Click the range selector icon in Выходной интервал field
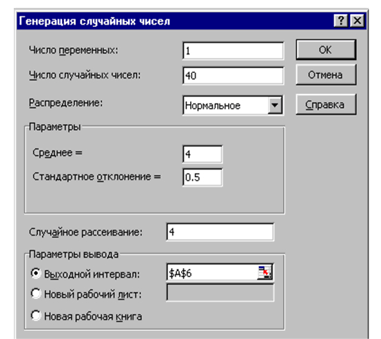 click(265, 273)
